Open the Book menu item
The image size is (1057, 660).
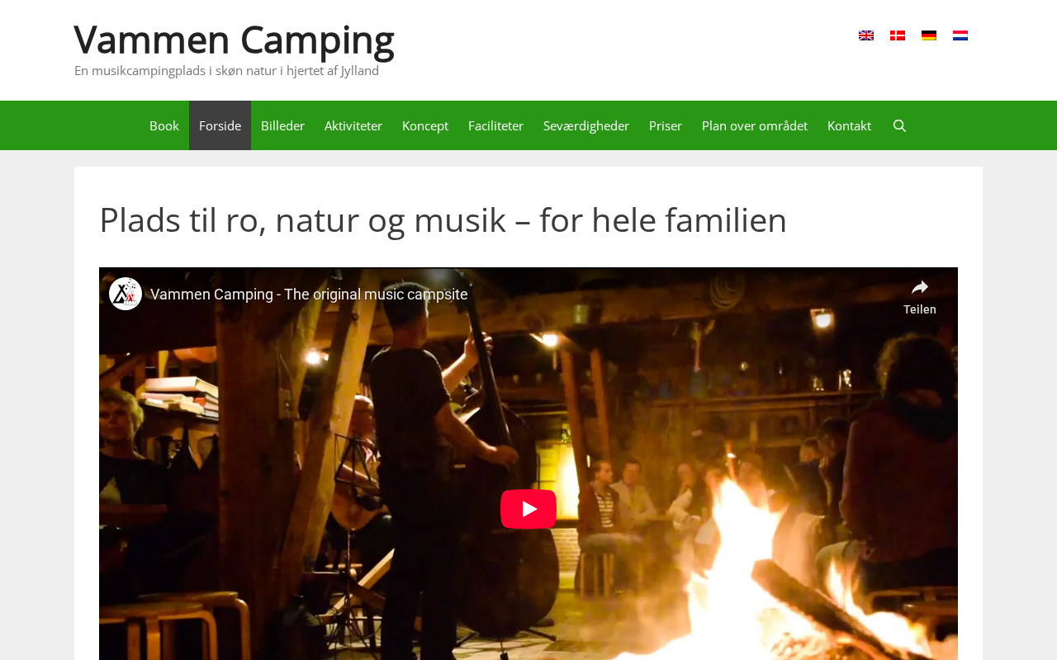[x=164, y=125]
